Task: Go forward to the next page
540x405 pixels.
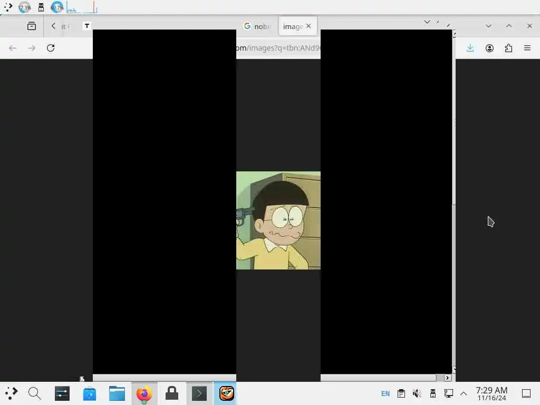Action: click(32, 48)
